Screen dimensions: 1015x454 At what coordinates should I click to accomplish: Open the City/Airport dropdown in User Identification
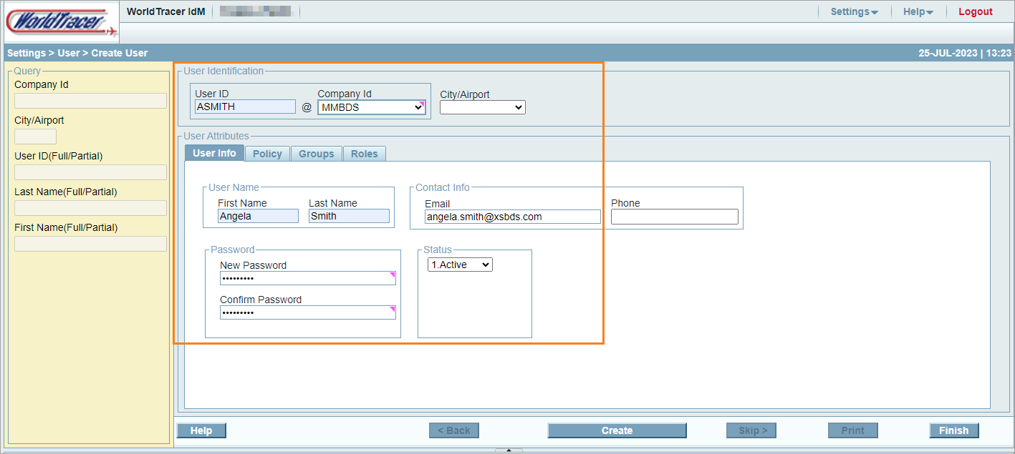(x=482, y=107)
